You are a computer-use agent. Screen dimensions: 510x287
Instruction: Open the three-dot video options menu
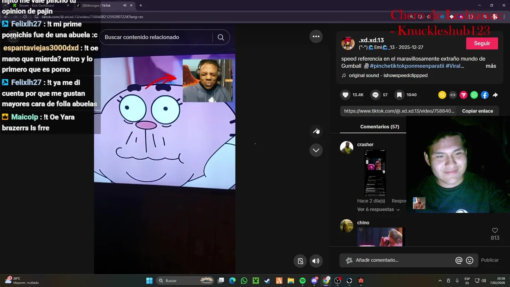(x=316, y=36)
